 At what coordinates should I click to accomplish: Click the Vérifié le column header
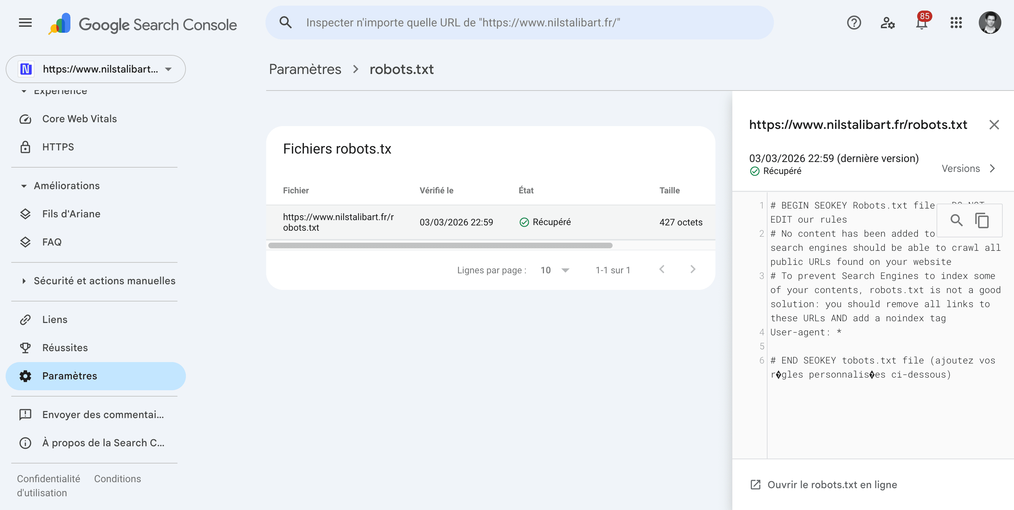coord(436,191)
